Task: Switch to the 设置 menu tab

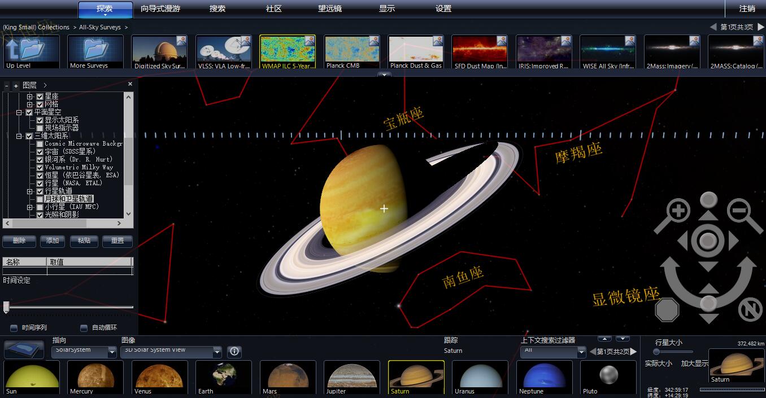Action: coord(443,8)
